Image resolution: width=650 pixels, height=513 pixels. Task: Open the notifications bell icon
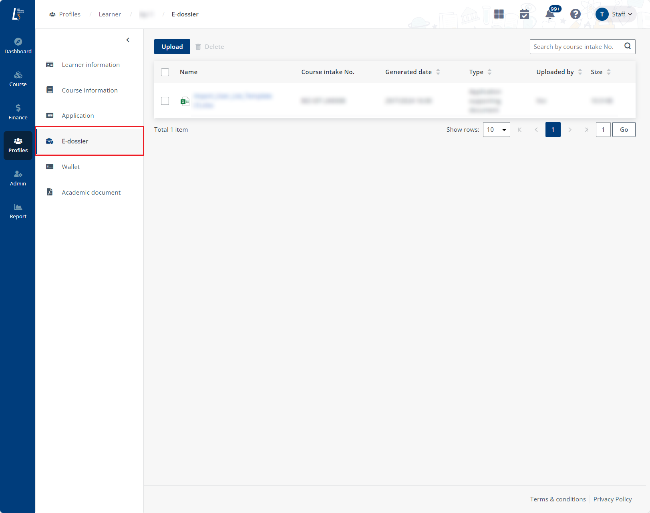coord(550,15)
